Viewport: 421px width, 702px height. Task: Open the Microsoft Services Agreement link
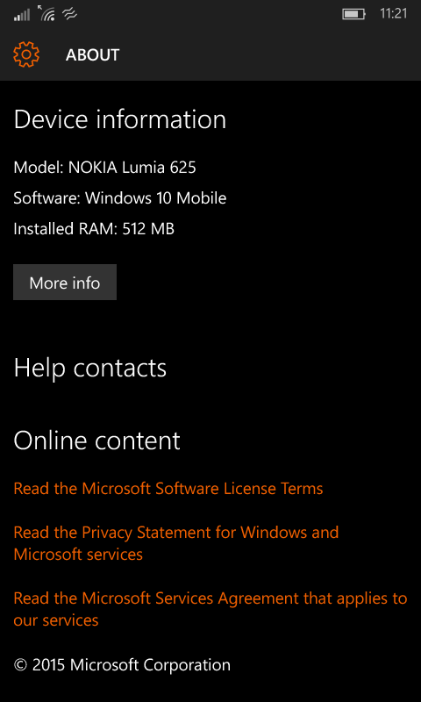[x=210, y=609]
